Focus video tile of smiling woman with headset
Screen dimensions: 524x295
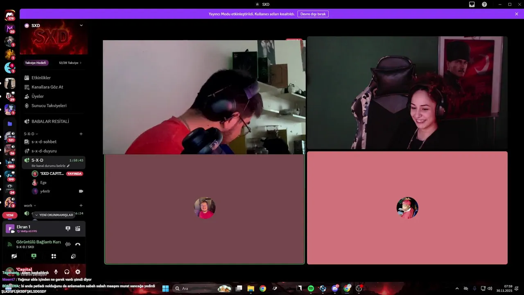pos(407,93)
